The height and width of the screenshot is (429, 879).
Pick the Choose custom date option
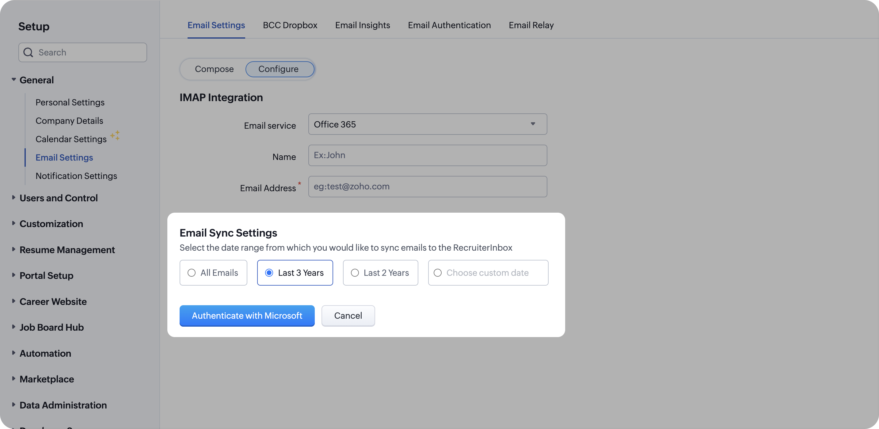(x=438, y=273)
